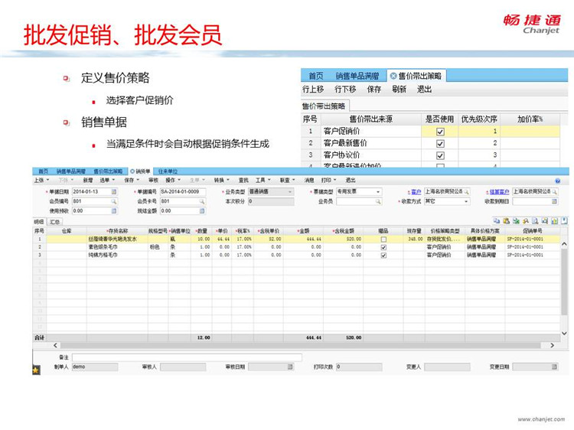Toggle 赠品 checkbox for 素色缎条毛巾 row
This screenshot has width=574, height=430.
[x=383, y=247]
